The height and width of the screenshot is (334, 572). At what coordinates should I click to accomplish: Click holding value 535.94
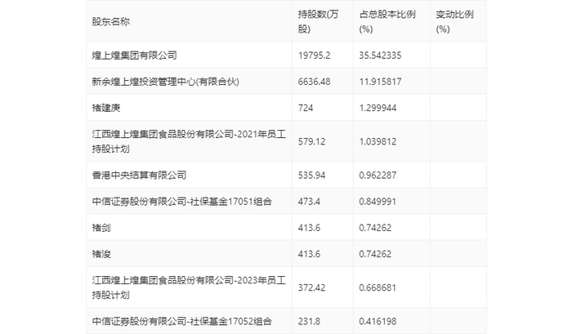pyautogui.click(x=311, y=175)
